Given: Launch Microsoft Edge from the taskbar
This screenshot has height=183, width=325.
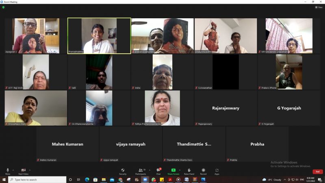Looking at the screenshot, I should 87,179.
